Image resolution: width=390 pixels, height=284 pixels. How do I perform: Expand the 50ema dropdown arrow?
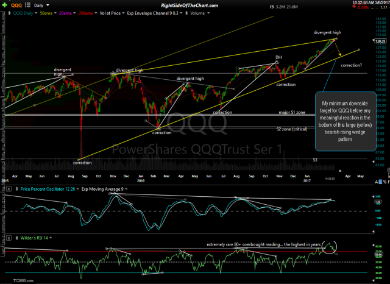click(x=55, y=13)
